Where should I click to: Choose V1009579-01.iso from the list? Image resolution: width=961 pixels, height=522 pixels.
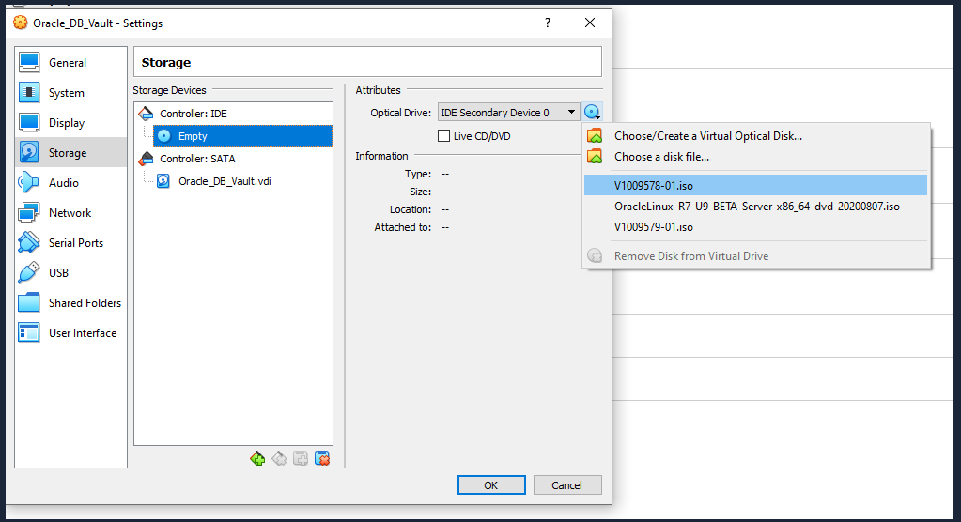click(755, 226)
